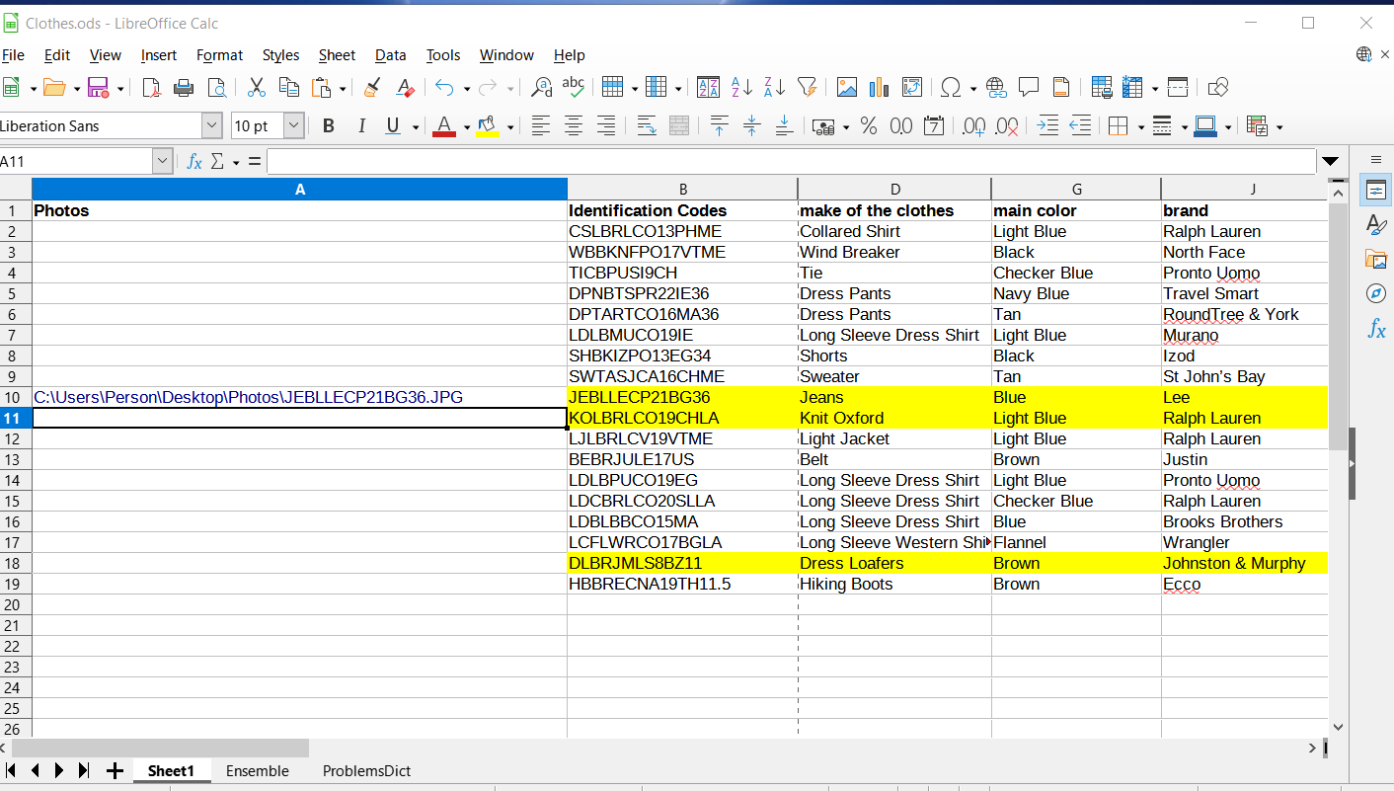Open the Format menu
1394x791 pixels.
(x=219, y=55)
